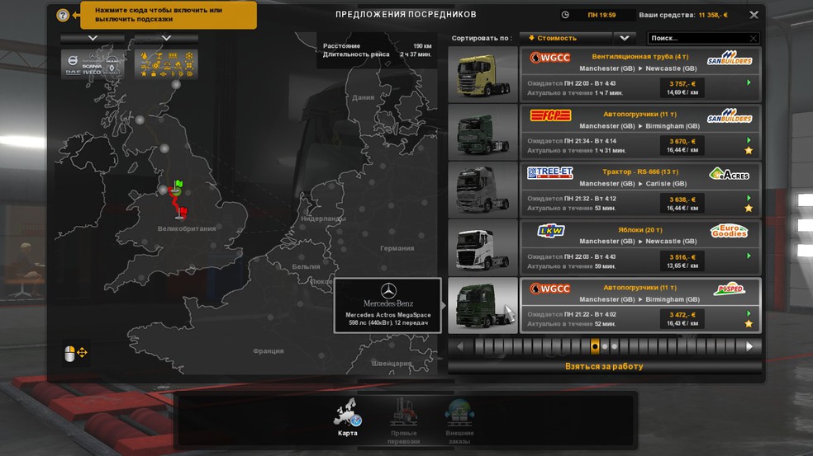The image size is (813, 456).
Task: Clear search with the X in search box
Action: click(x=753, y=38)
